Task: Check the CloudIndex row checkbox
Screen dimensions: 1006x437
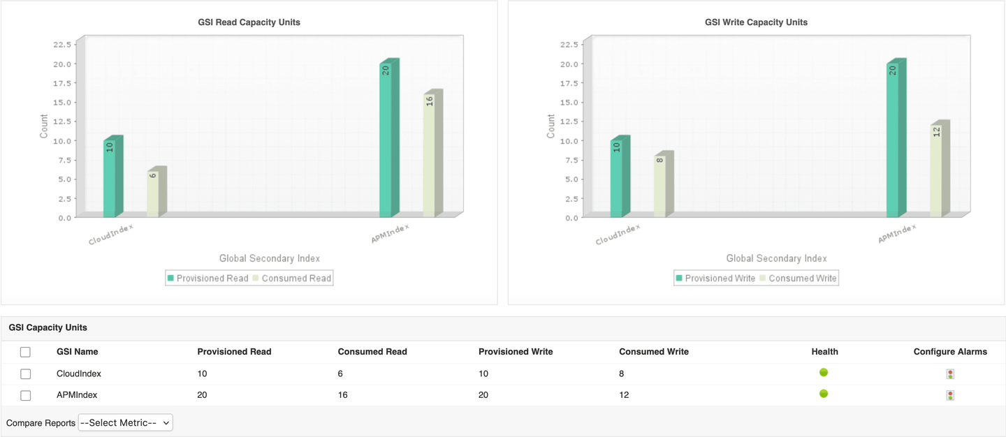Action: tap(25, 374)
